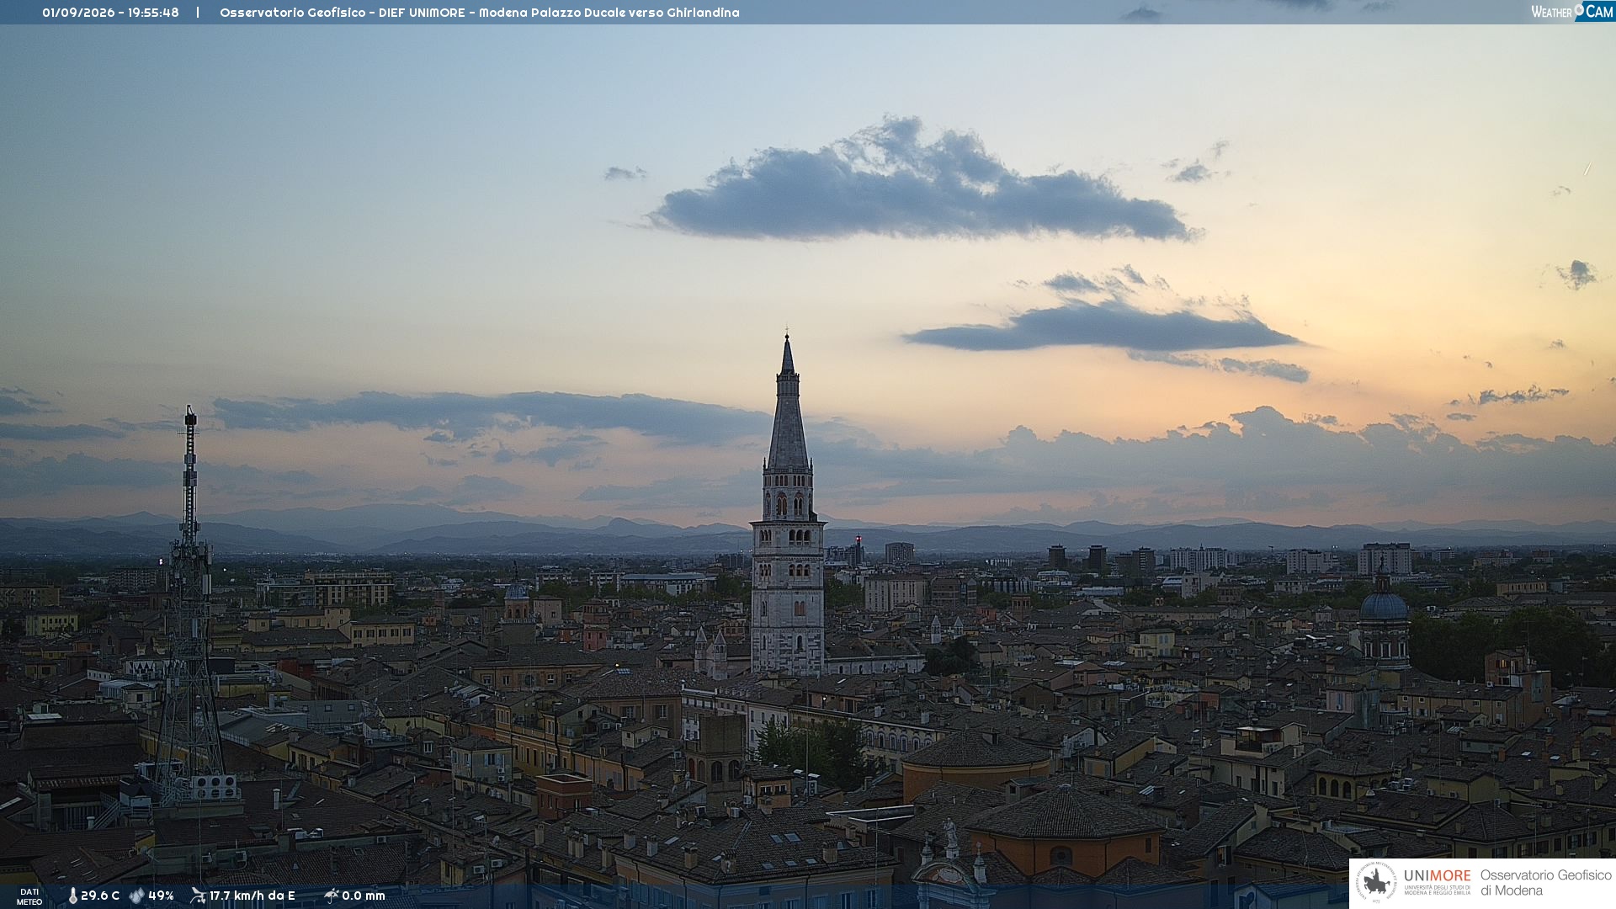Click the UNIMORE university seal emblem
The image size is (1616, 909).
1376,882
